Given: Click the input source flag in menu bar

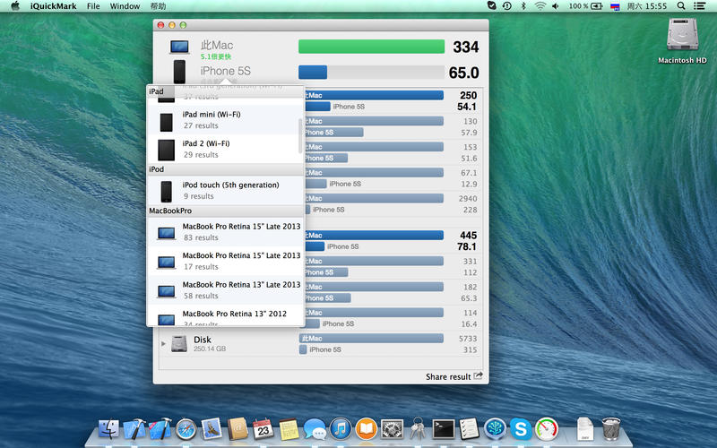Looking at the screenshot, I should coord(615,6).
